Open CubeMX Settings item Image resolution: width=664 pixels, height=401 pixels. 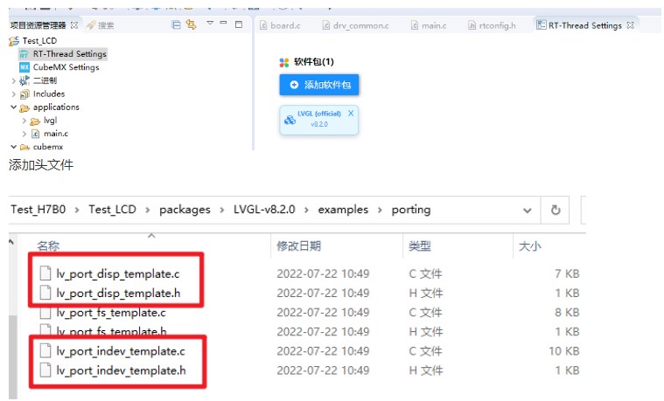pyautogui.click(x=66, y=67)
